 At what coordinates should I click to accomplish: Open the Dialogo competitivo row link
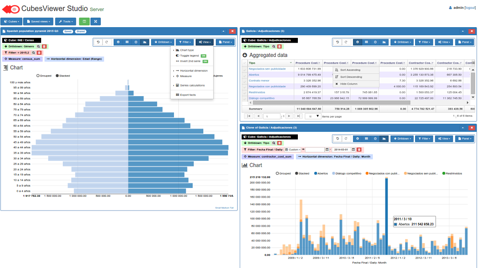click(262, 98)
